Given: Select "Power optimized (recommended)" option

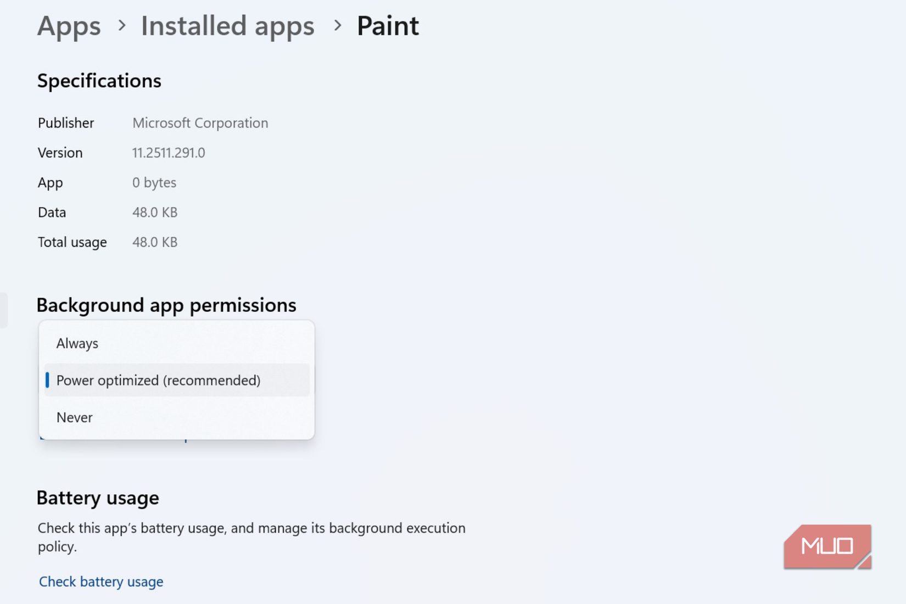Looking at the screenshot, I should click(x=158, y=380).
